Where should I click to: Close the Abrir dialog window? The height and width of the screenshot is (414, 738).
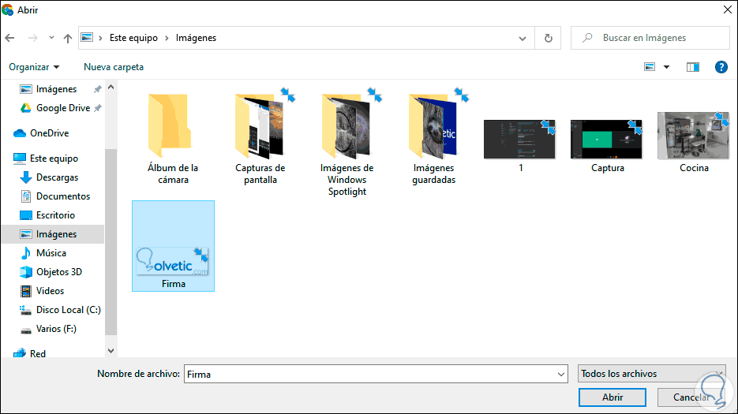point(727,10)
